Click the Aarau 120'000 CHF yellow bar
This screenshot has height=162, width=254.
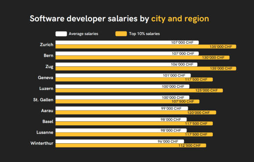136,112
